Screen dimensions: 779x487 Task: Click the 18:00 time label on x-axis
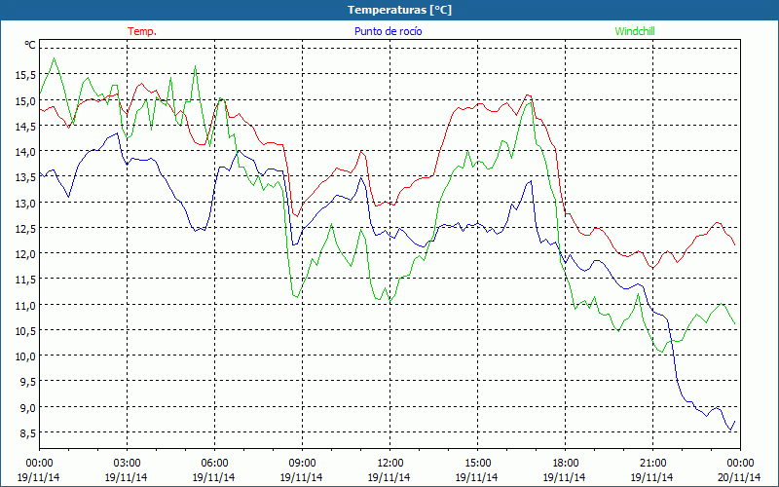tap(565, 464)
